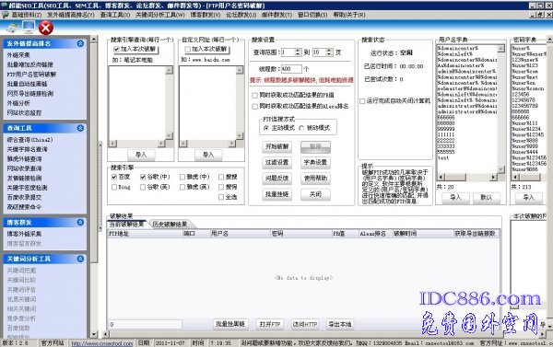553x347 pixels.
Task: Enable the 百度 search engine checkbox
Action: coord(114,177)
